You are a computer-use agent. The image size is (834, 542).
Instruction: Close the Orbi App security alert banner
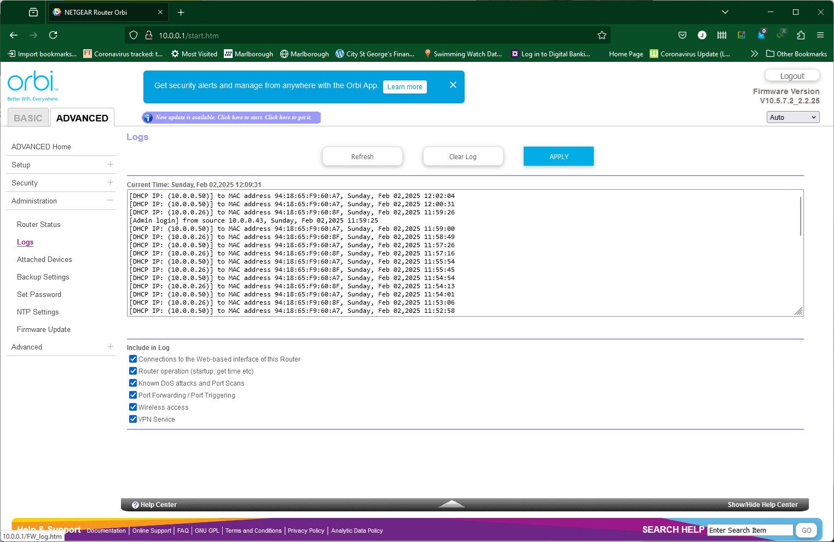(x=453, y=85)
